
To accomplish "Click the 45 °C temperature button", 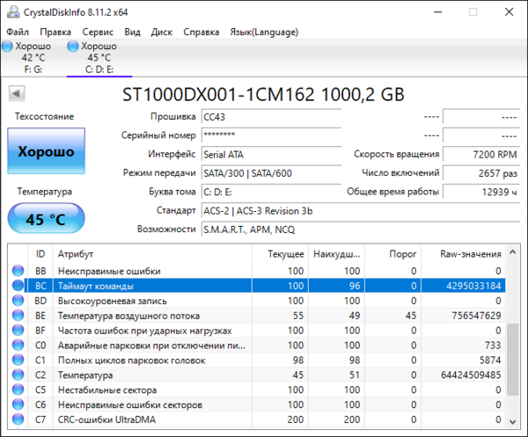I will click(46, 218).
